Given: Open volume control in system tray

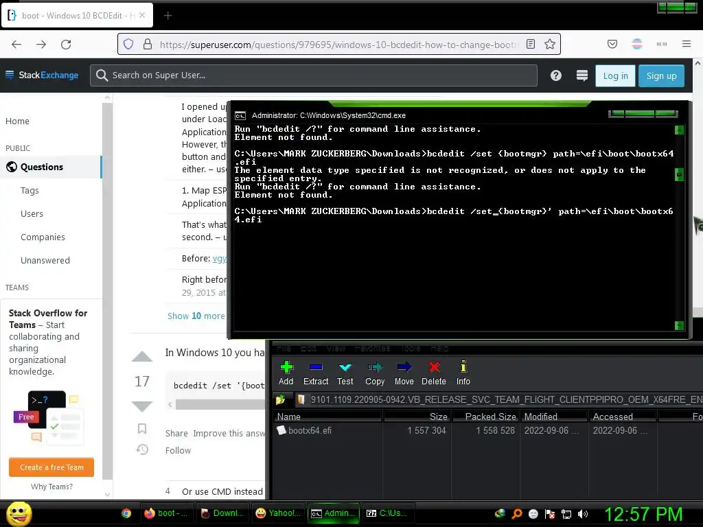Looking at the screenshot, I should (x=583, y=514).
